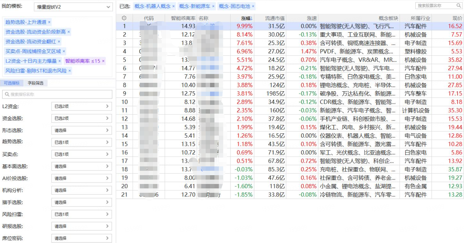Select the 可选指标 tab
Viewport: 464px width, 243px height.
(12, 83)
